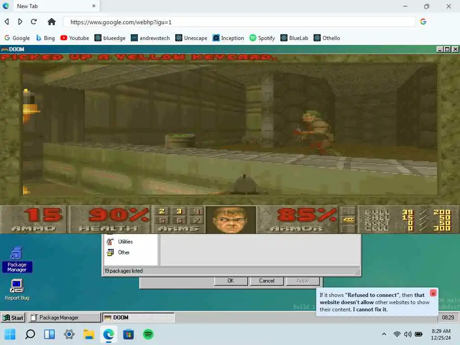Viewport: 460px width, 345px height.
Task: Select the New Tab browser tab
Action: pyautogui.click(x=56, y=6)
